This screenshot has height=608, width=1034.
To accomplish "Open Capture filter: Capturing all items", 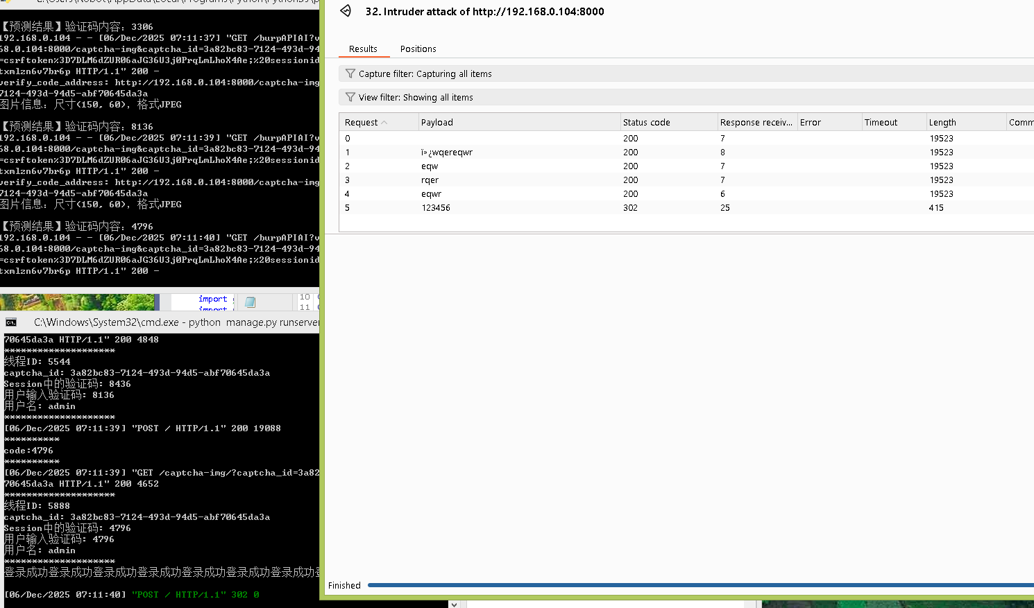I will pyautogui.click(x=686, y=73).
